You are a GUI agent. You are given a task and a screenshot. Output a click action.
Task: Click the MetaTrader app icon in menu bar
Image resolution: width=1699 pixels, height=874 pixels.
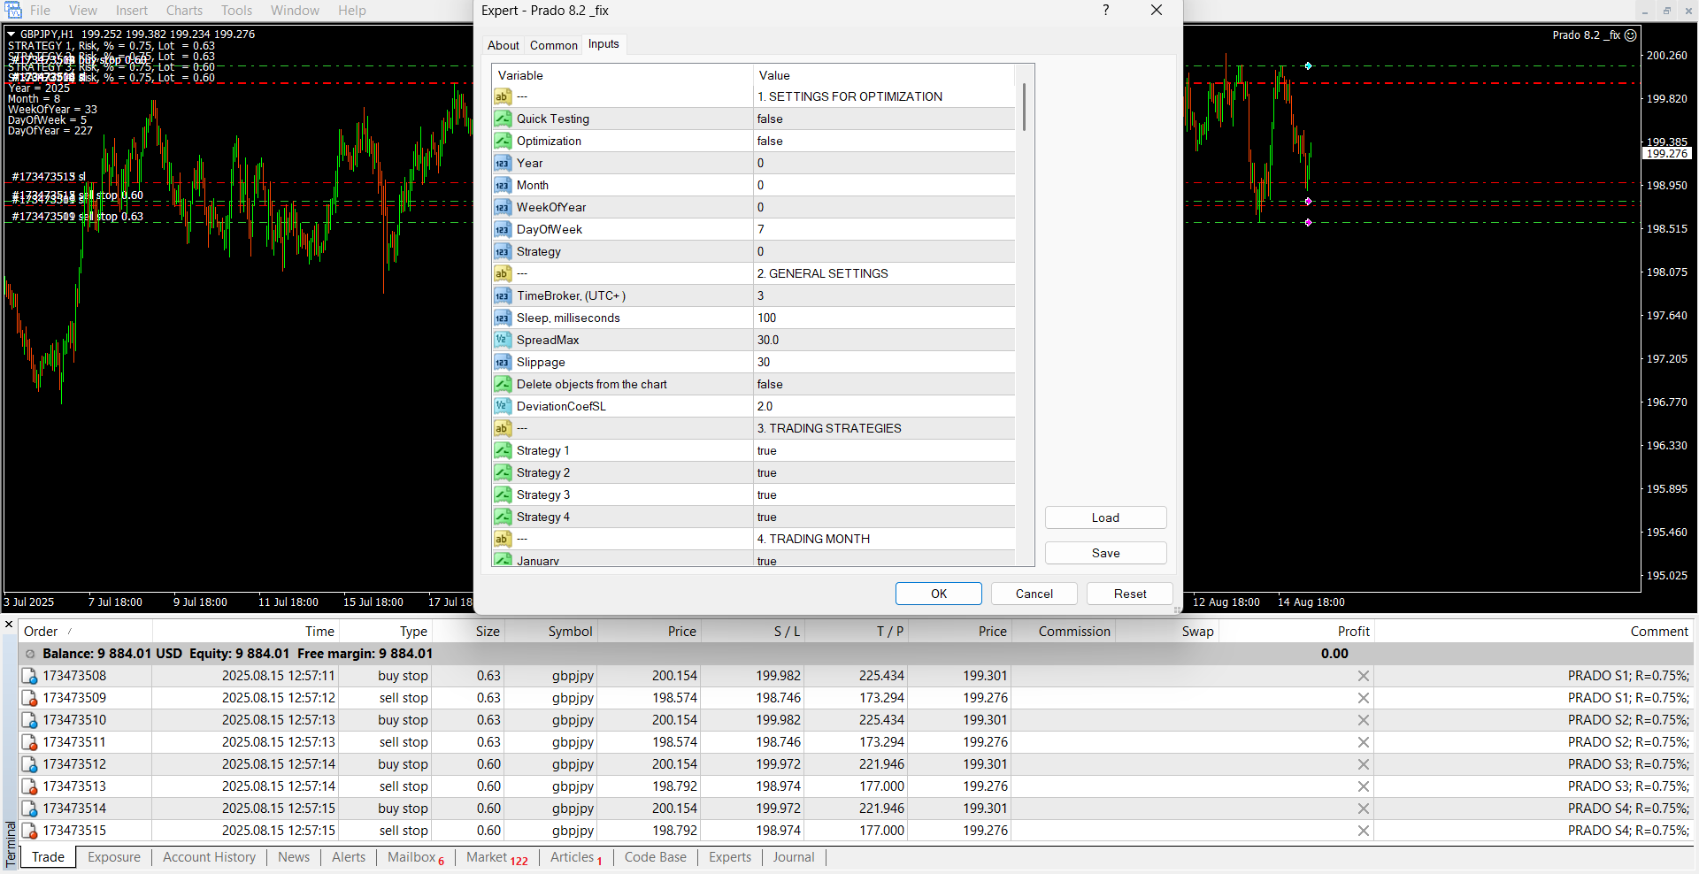click(x=13, y=11)
